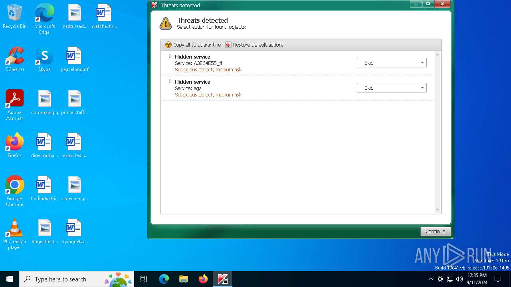
Task: Select the printerstaff image file icon
Action: [74, 102]
